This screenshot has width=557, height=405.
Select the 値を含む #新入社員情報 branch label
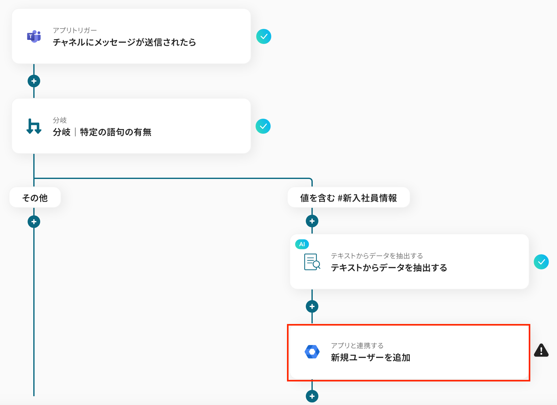(349, 198)
